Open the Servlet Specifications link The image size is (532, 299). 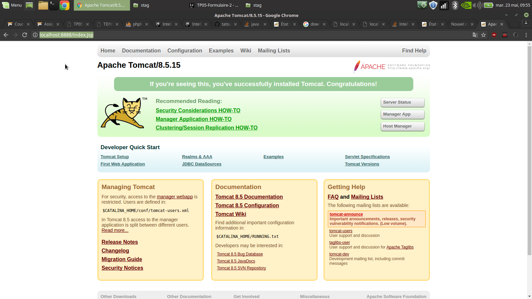coord(367,157)
